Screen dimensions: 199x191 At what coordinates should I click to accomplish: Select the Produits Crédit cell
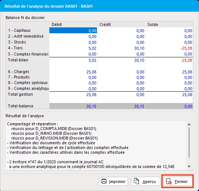121,77
